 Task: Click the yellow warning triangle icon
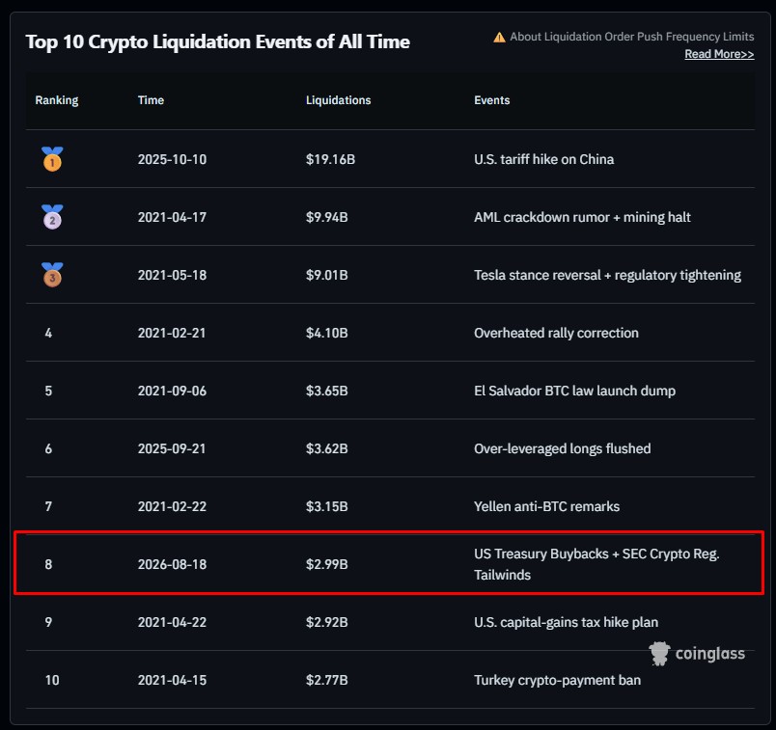click(499, 37)
